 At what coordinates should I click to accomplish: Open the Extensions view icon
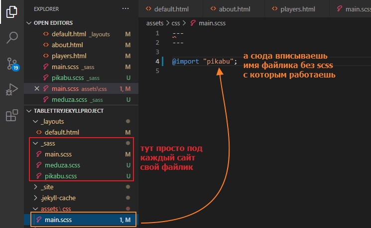click(x=11, y=116)
